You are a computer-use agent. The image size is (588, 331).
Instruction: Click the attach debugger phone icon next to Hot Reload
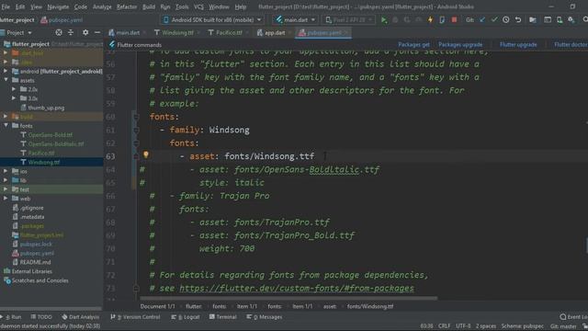pos(442,20)
